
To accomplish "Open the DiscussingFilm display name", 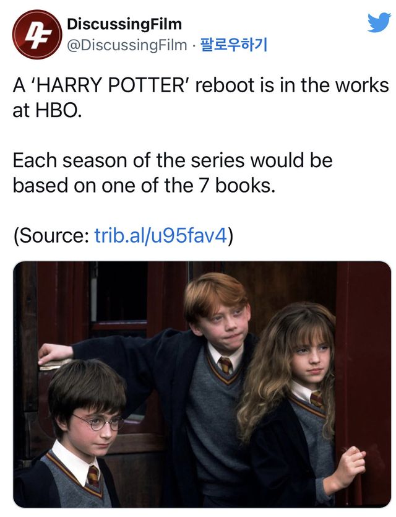I will coord(124,24).
